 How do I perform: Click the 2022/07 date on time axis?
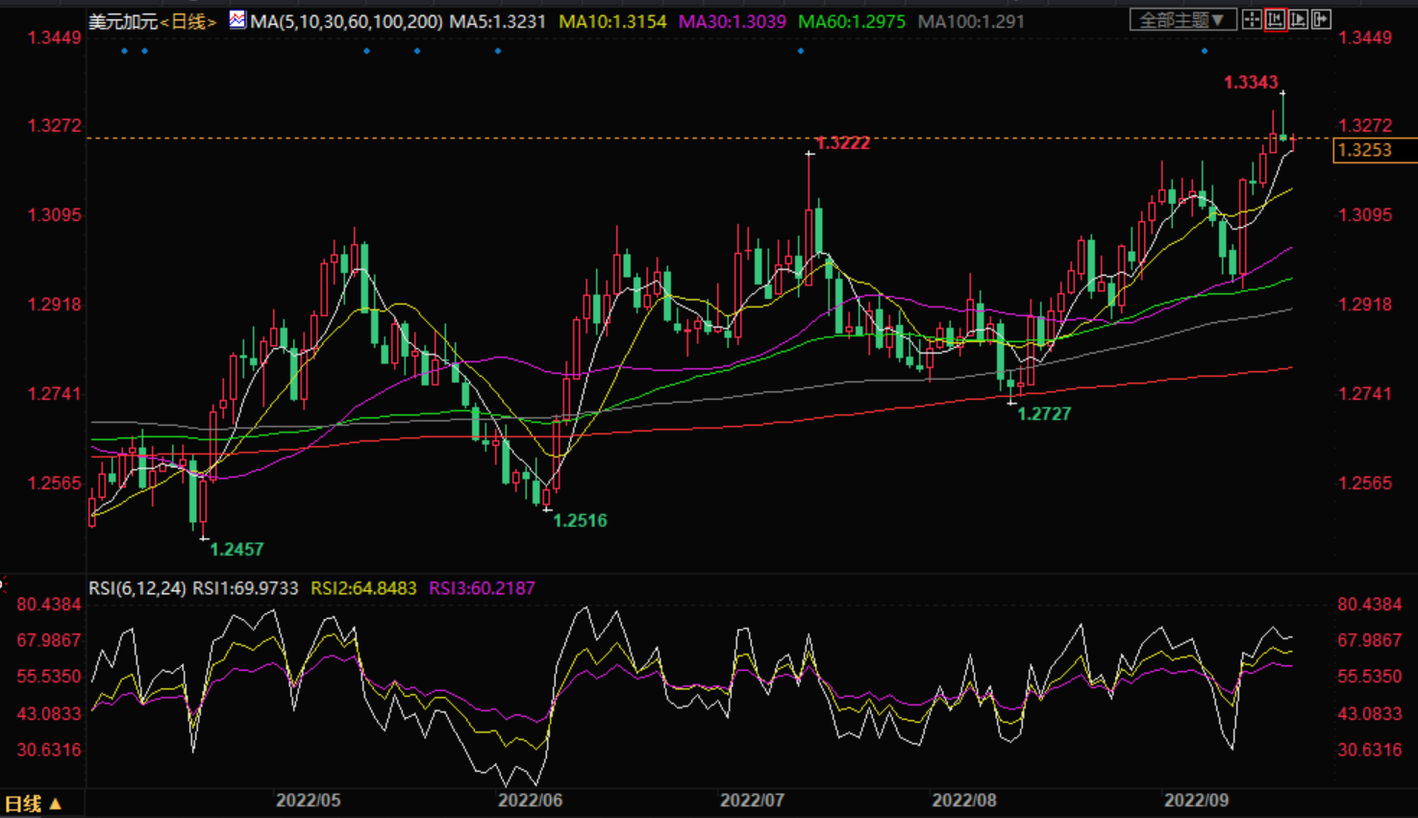tap(753, 800)
